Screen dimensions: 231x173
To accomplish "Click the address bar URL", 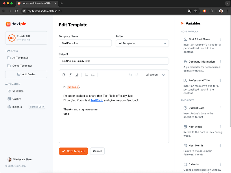I will pyautogui.click(x=45, y=11).
